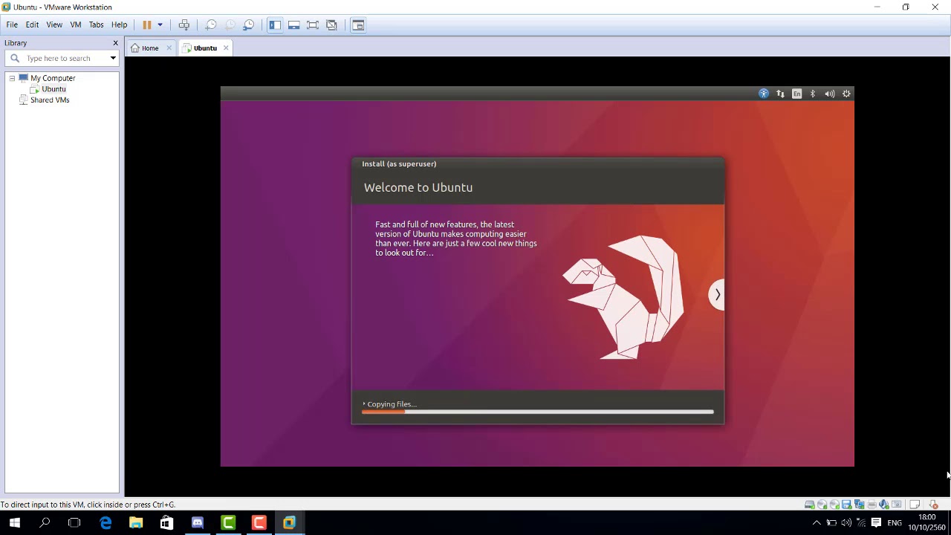
Task: Click the hard disk device status icon
Action: click(810, 505)
